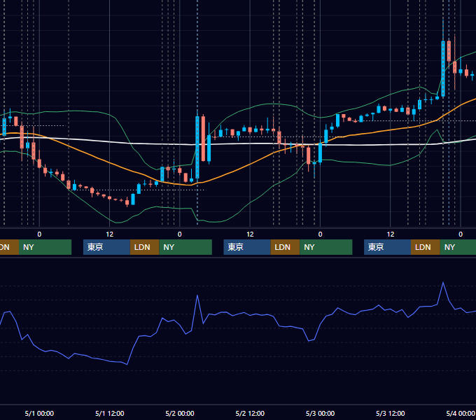Select the 東京 session block spanning 5/3 12:00
The image size is (476, 420).
(x=387, y=247)
